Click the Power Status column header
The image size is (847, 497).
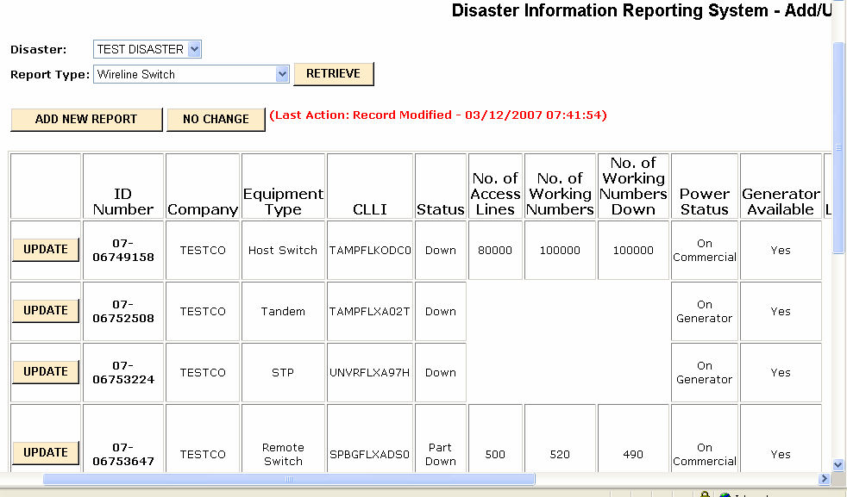click(705, 186)
